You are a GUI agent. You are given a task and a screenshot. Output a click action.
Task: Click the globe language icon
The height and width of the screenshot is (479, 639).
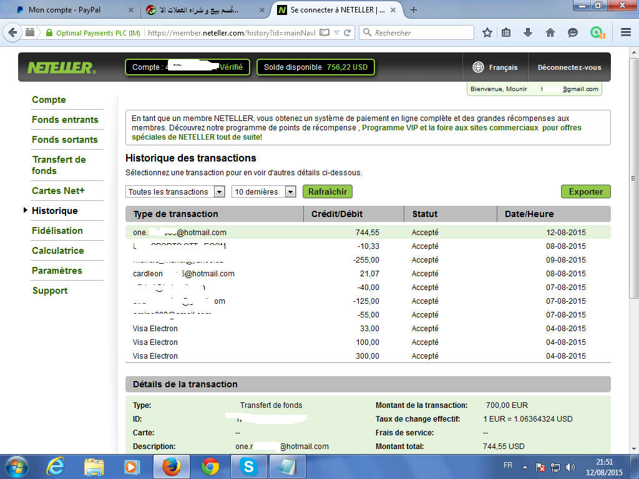tap(478, 67)
